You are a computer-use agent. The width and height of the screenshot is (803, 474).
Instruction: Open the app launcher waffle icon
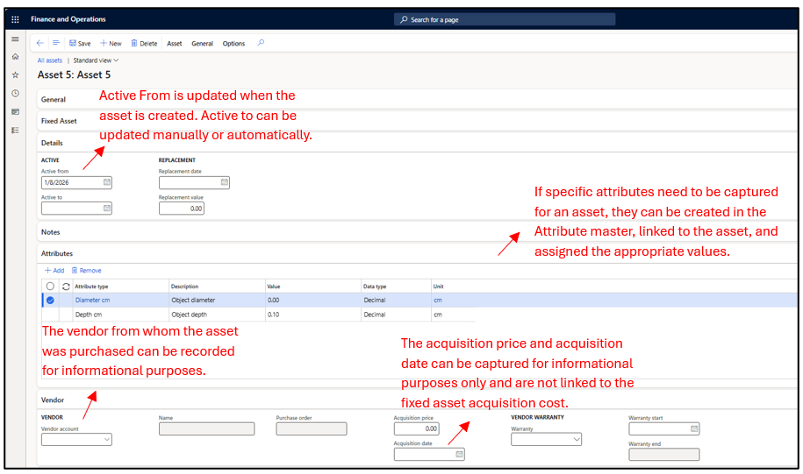coord(16,19)
